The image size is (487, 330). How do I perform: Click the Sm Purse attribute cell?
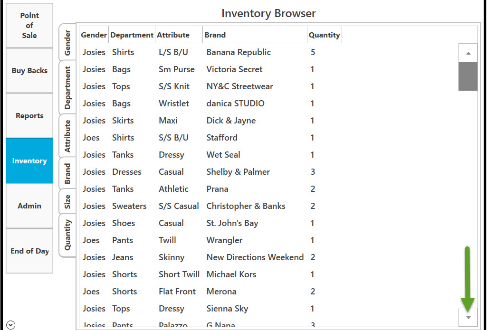tap(177, 69)
